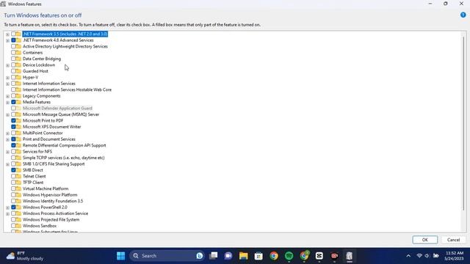Image resolution: width=470 pixels, height=264 pixels.
Task: Select Windows Features icon on taskbar
Action: [x=350, y=256]
